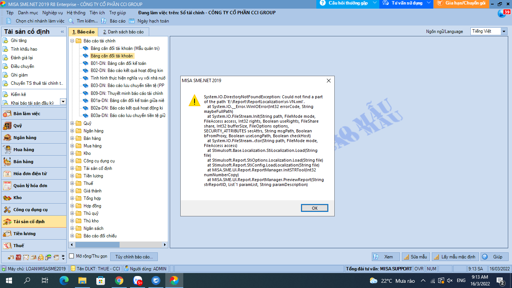Image resolution: width=512 pixels, height=288 pixels.
Task: Select B09-DN: Thuyết minh báo cáo tài chính
Action: [127, 93]
